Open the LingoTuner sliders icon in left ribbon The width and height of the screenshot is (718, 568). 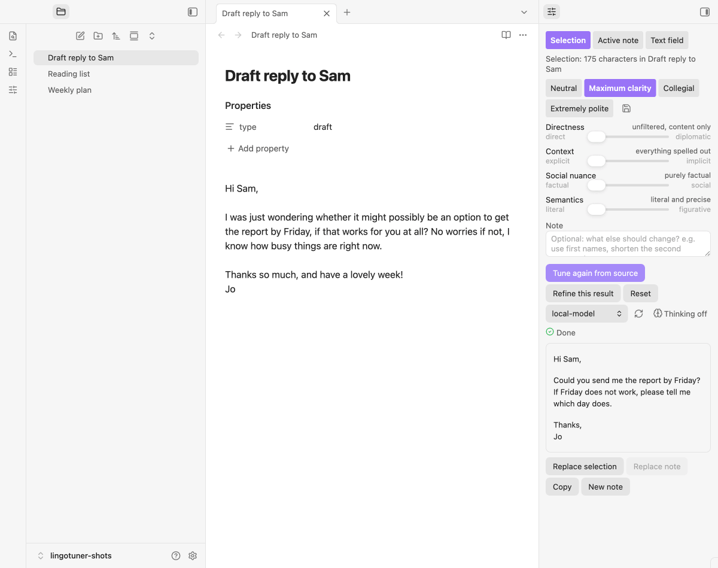pos(13,90)
